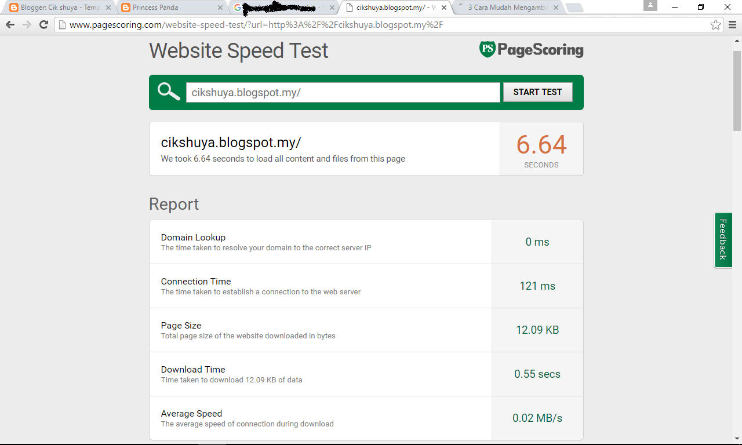This screenshot has width=742, height=445.
Task: Click the resolve your domain description text
Action: point(266,248)
